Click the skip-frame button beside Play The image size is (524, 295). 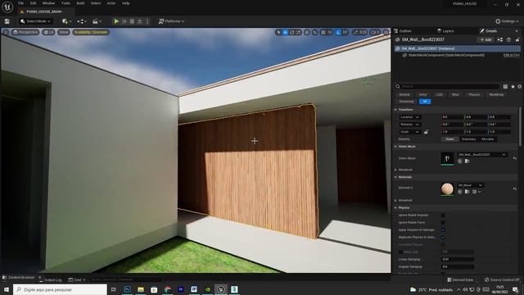pos(124,21)
